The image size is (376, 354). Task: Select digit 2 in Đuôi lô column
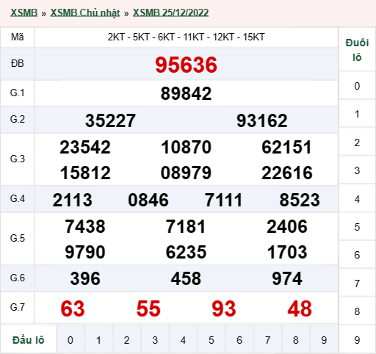[357, 142]
